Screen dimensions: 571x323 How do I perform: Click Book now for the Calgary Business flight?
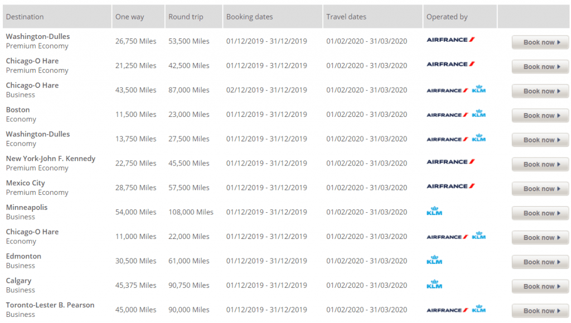[x=540, y=286]
